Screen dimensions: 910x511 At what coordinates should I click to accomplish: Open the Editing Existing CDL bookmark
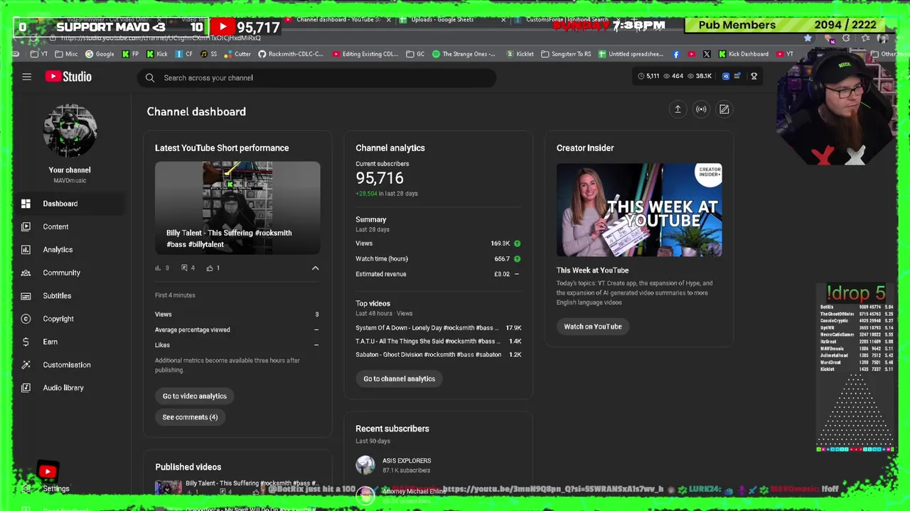click(x=365, y=54)
